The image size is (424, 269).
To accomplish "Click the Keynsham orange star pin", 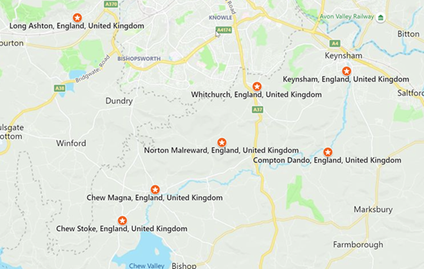I will (x=346, y=71).
